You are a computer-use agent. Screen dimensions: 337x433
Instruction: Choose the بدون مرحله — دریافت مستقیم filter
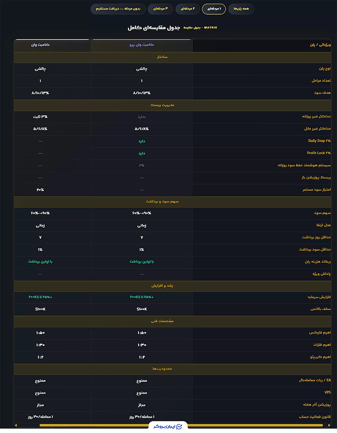click(x=118, y=9)
